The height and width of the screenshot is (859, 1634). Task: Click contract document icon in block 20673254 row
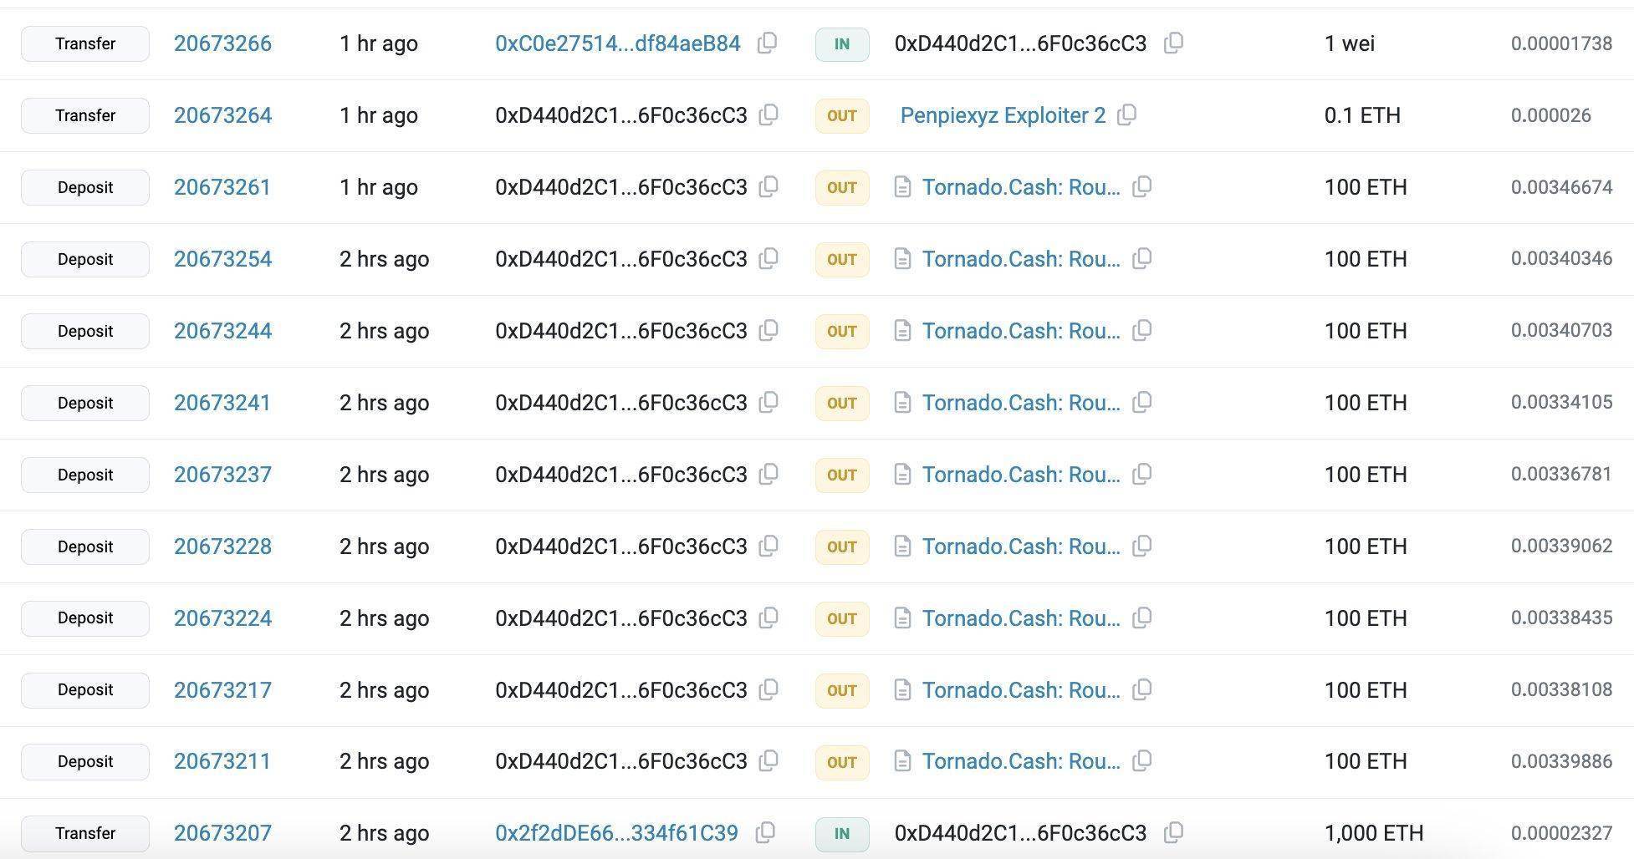(x=902, y=259)
